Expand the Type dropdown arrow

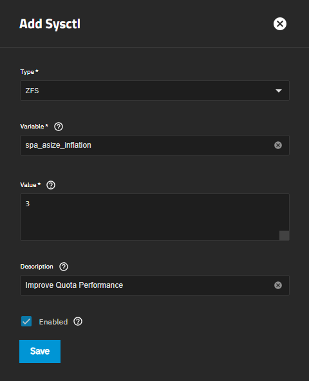(279, 91)
